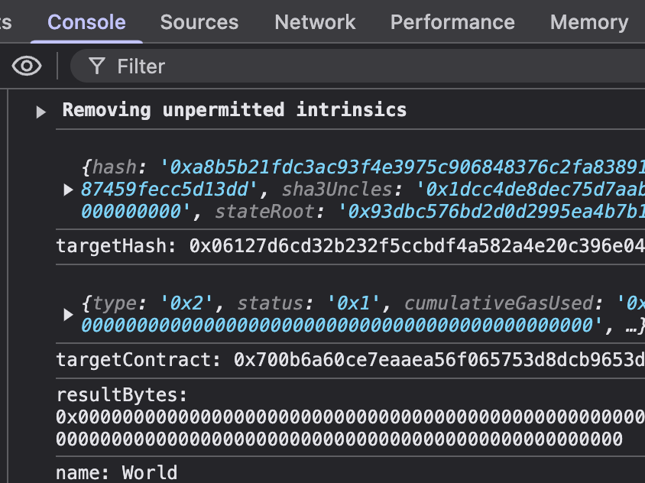Click the resultBytes 0x000 hex value
The width and height of the screenshot is (645, 483).
[x=351, y=428]
